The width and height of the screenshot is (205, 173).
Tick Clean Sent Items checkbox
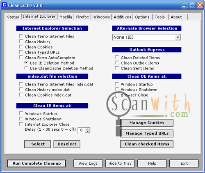tap(117, 68)
